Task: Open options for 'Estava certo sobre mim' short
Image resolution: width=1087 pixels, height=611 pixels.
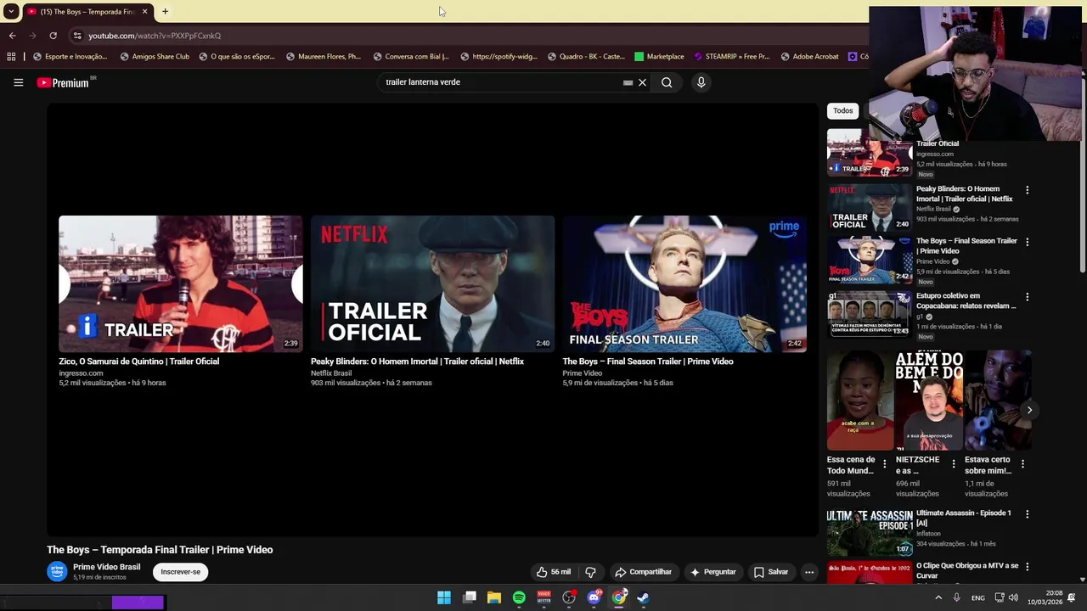Action: 1022,464
